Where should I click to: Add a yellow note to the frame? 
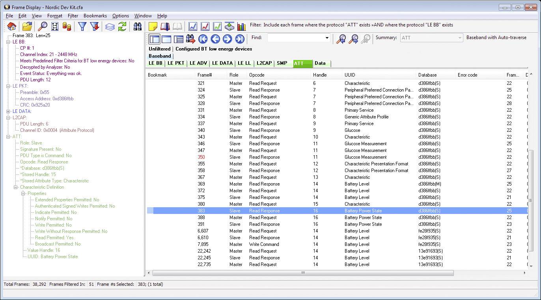click(x=153, y=26)
